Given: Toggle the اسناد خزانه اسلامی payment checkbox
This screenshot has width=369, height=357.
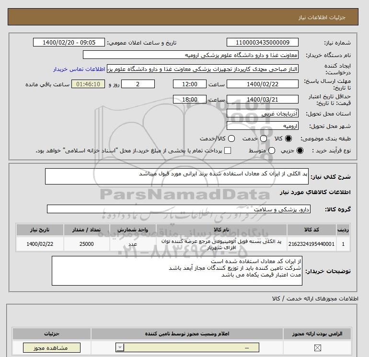Looking at the screenshot, I should coord(228,150).
